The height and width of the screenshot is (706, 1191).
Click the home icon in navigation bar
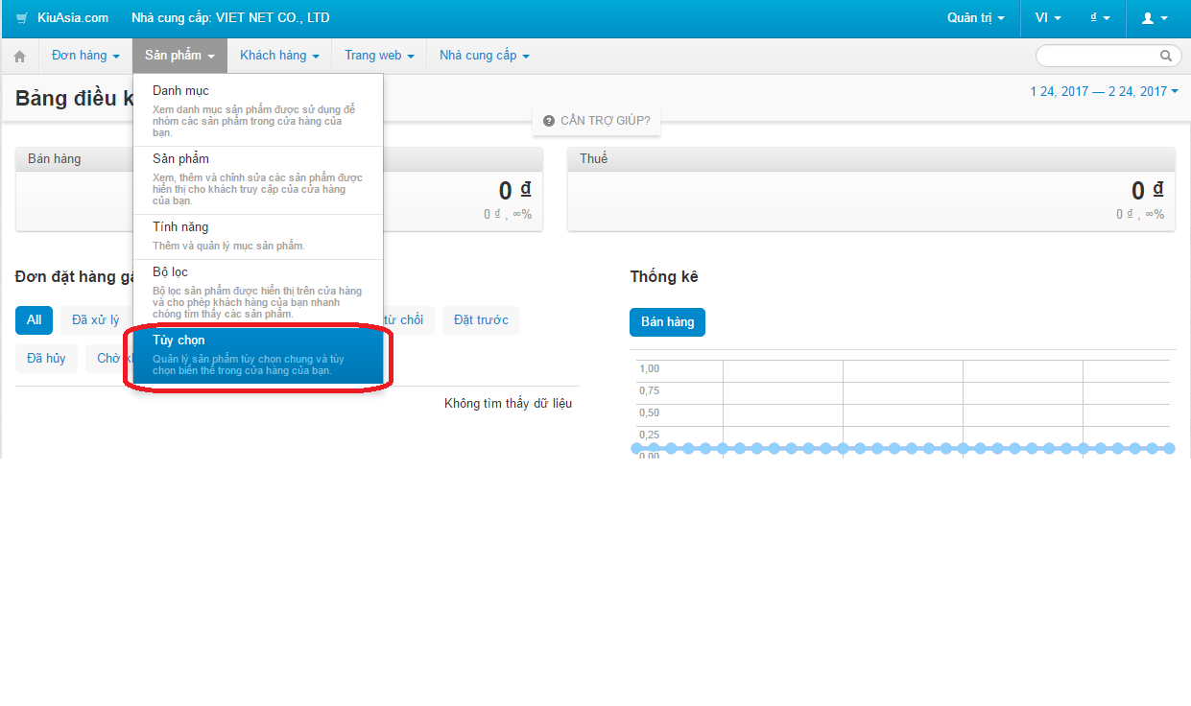click(x=19, y=56)
